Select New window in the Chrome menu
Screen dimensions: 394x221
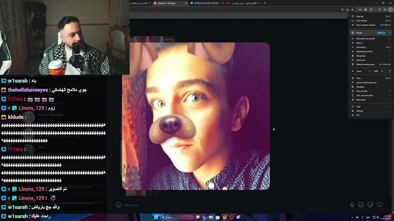[371, 21]
